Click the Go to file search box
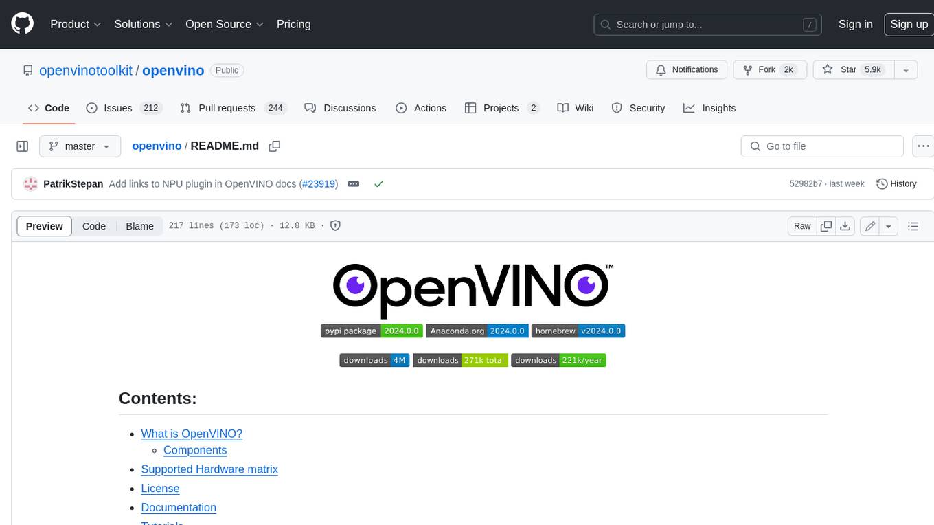The width and height of the screenshot is (934, 525). pos(822,146)
